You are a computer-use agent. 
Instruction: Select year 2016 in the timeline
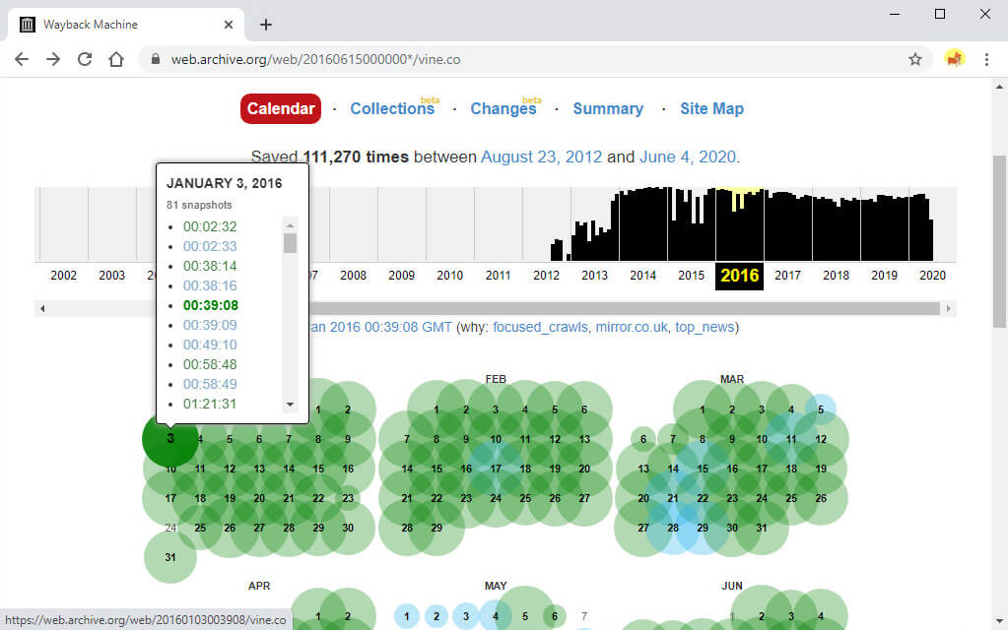pyautogui.click(x=739, y=276)
